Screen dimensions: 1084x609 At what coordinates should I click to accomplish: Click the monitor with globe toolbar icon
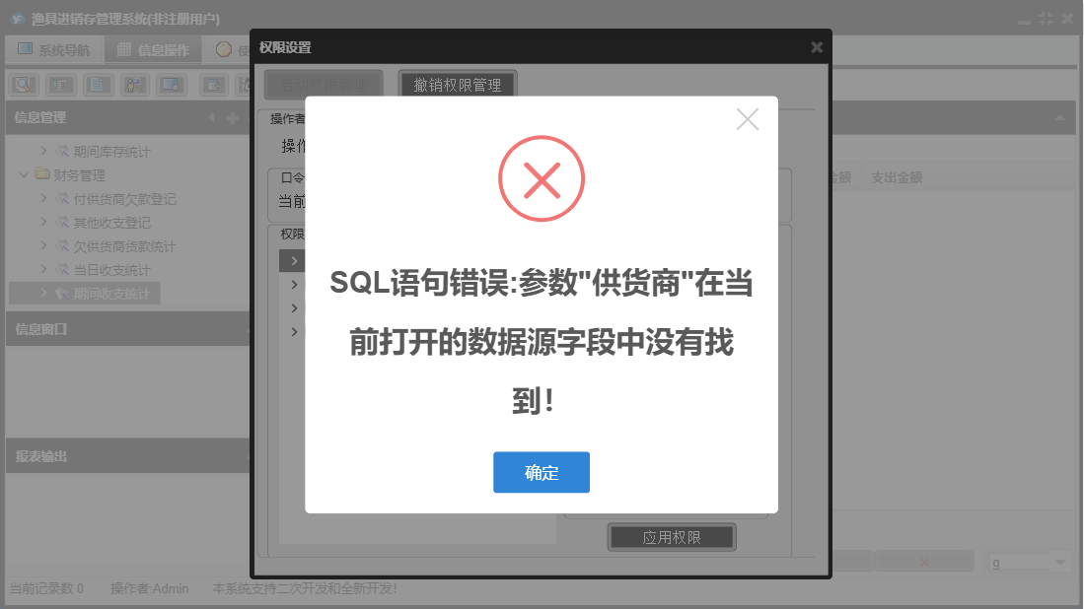172,85
